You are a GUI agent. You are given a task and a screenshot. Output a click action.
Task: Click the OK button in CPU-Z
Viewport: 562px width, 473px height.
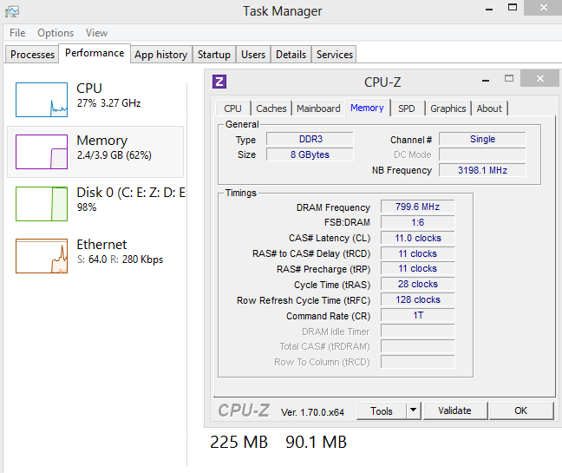[x=520, y=411]
